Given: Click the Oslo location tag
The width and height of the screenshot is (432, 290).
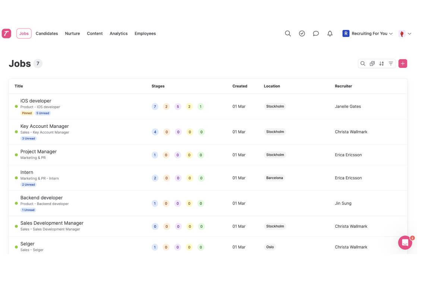Looking at the screenshot, I should coord(270,247).
